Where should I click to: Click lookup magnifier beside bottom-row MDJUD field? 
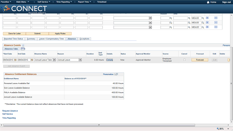203,27
